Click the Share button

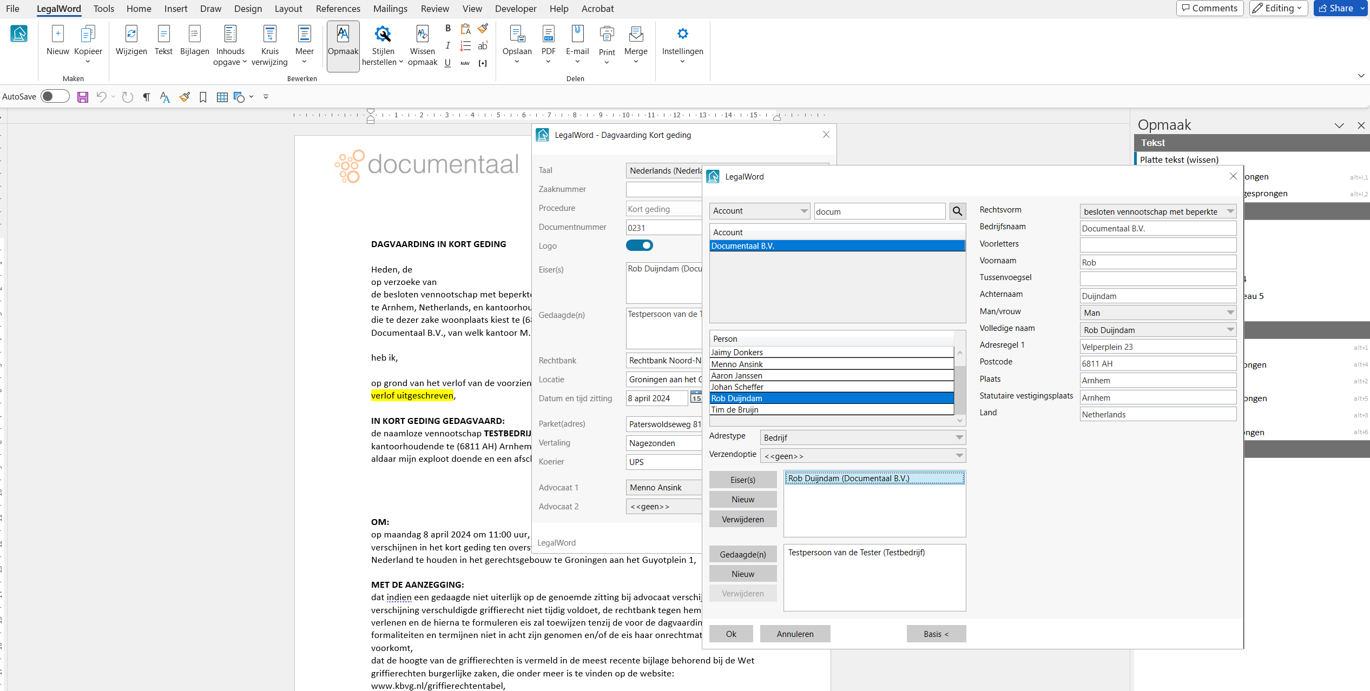pos(1337,8)
